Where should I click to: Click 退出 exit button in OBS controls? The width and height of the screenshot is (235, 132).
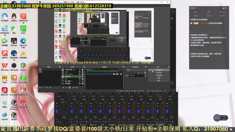[159, 81]
